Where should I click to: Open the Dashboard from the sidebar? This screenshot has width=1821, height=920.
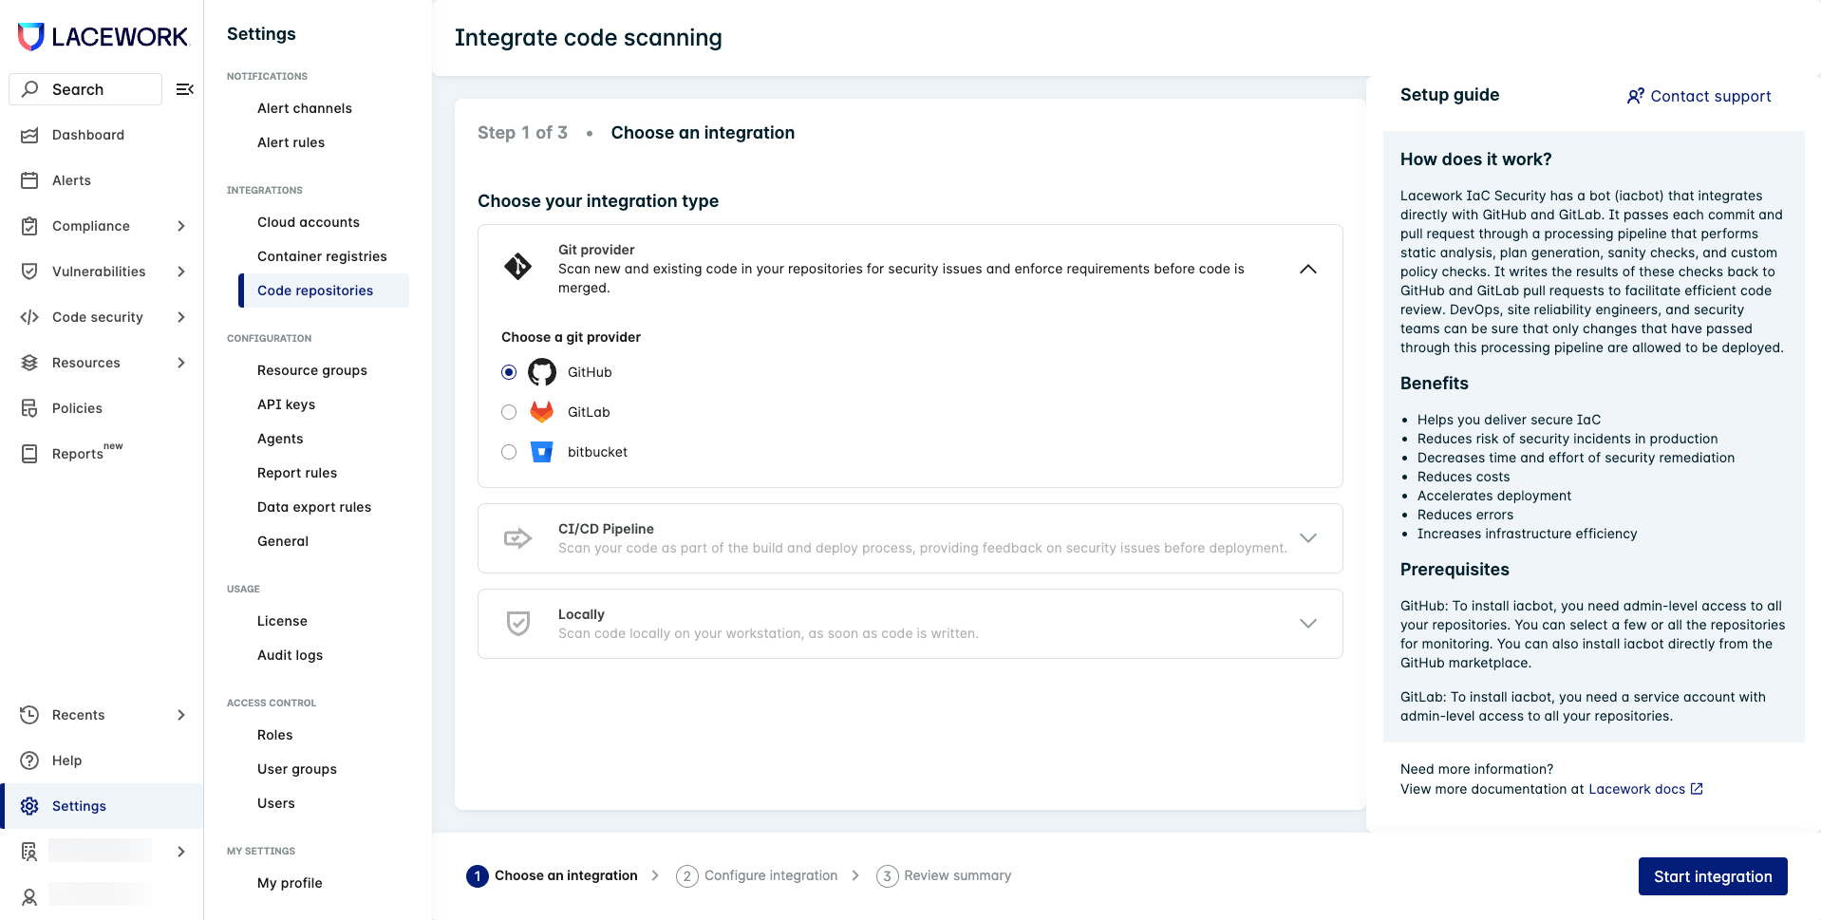29,135
